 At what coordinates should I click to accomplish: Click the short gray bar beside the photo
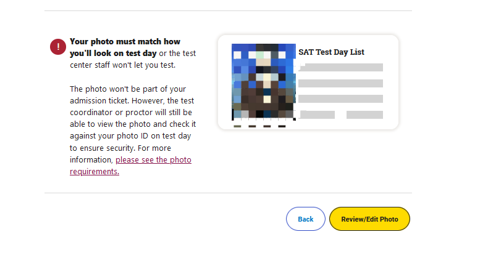(x=317, y=114)
